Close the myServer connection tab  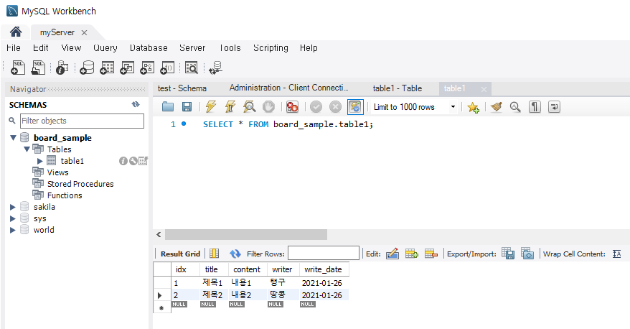84,32
